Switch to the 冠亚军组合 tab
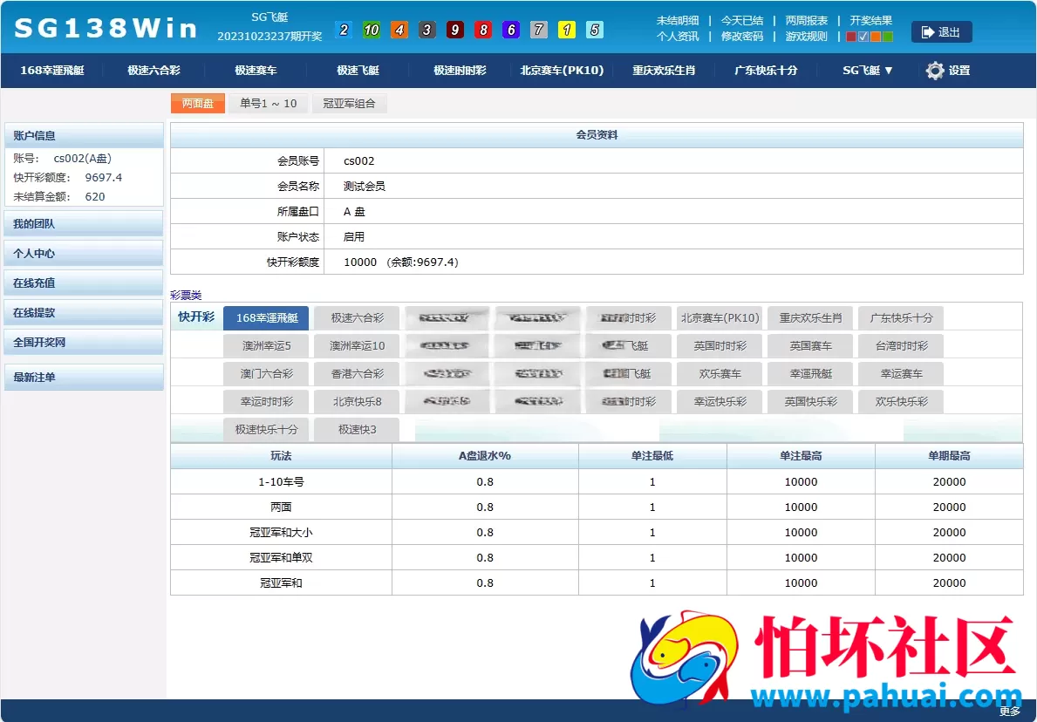The width and height of the screenshot is (1037, 722). (349, 103)
